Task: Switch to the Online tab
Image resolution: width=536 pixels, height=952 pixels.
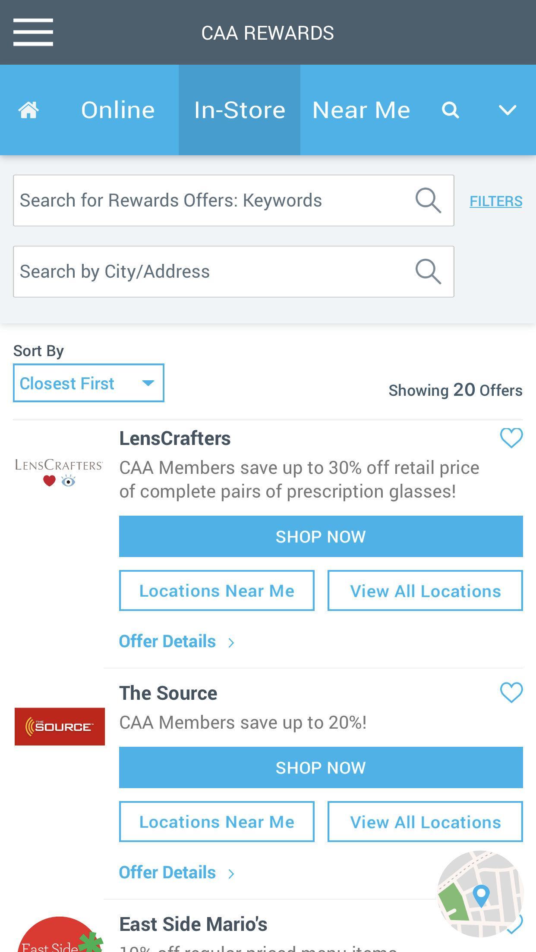Action: coord(118,110)
